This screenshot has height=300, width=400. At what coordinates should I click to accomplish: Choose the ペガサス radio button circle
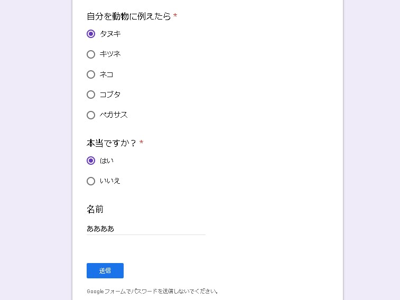(x=91, y=115)
